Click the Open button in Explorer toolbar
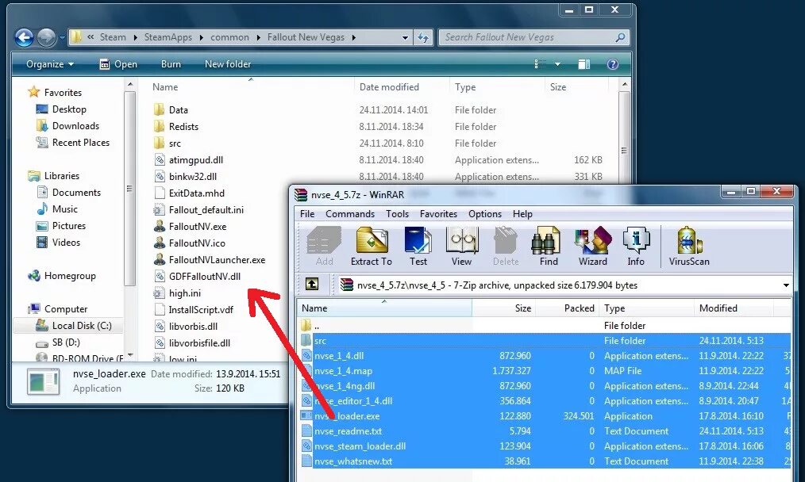Screen dimensions: 805x482 click(x=118, y=64)
